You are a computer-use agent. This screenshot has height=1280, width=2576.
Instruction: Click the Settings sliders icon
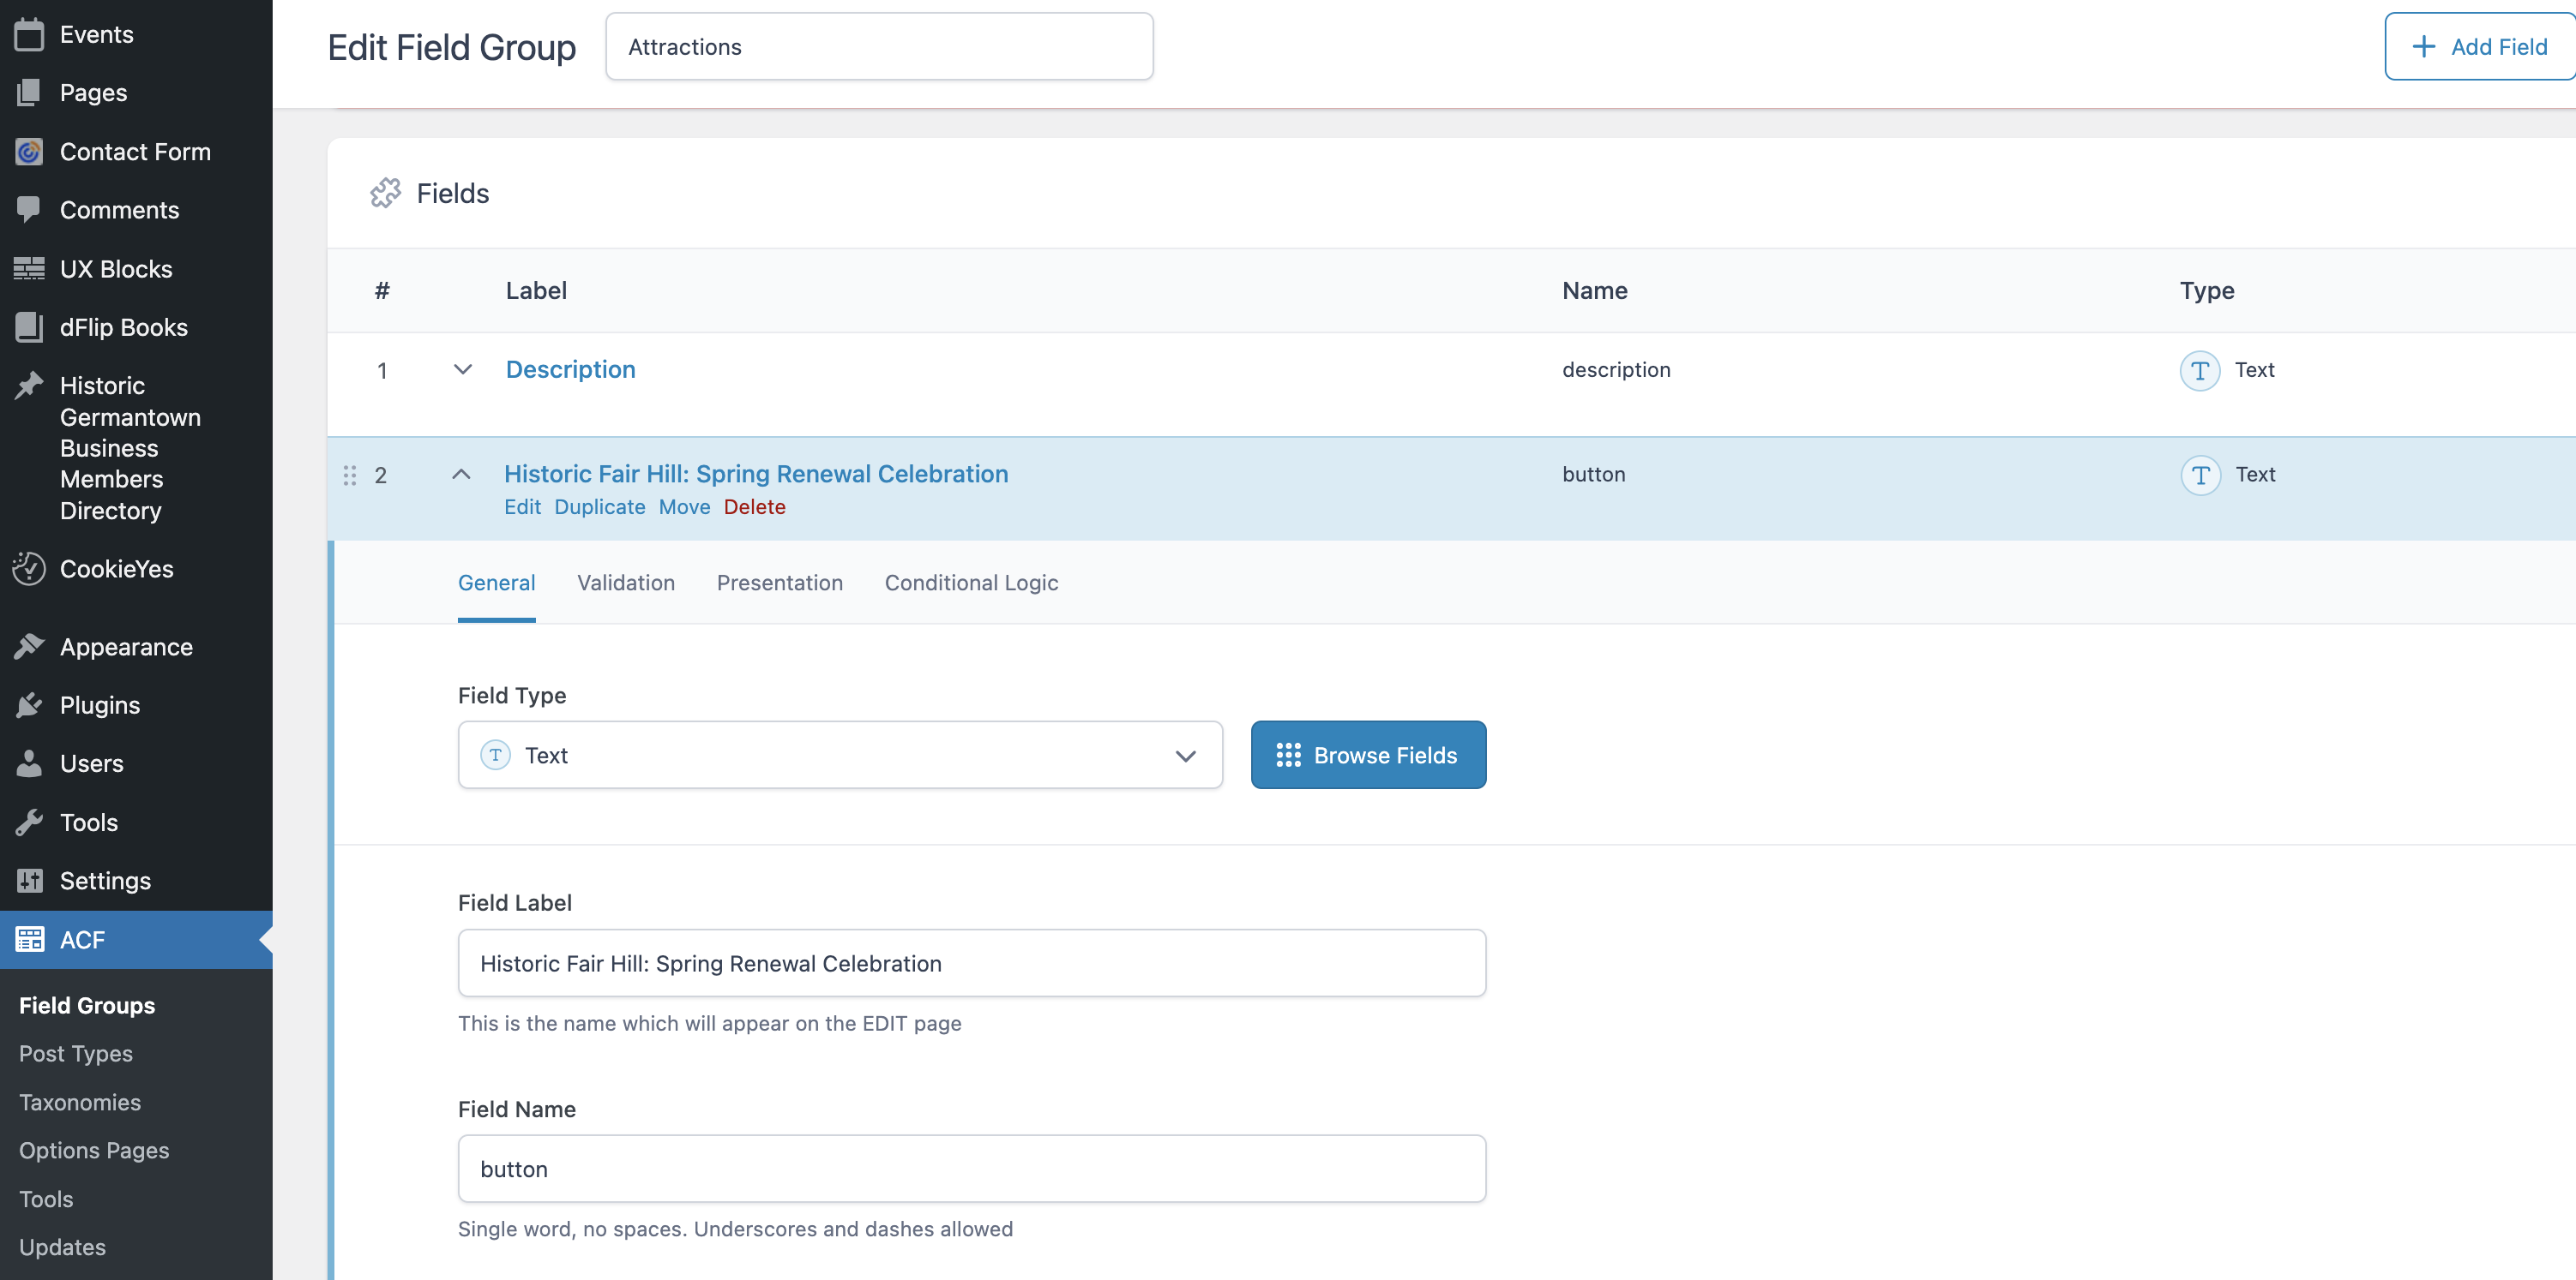pos(29,880)
